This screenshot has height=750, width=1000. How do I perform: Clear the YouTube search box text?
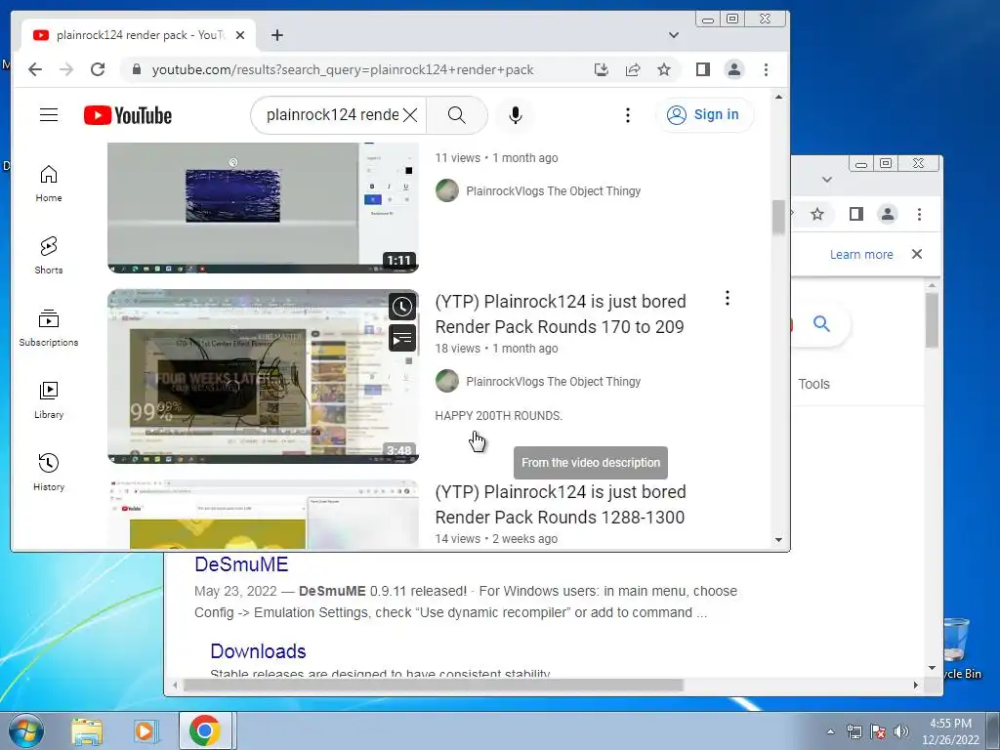click(x=410, y=115)
